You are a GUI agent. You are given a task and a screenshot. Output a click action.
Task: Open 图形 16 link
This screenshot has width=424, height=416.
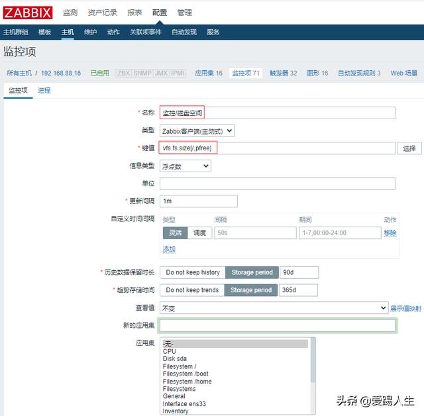point(317,73)
